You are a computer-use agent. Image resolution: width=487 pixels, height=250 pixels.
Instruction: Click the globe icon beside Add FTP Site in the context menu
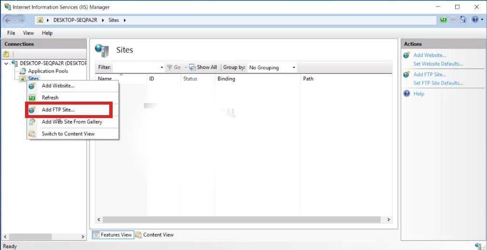pyautogui.click(x=32, y=110)
